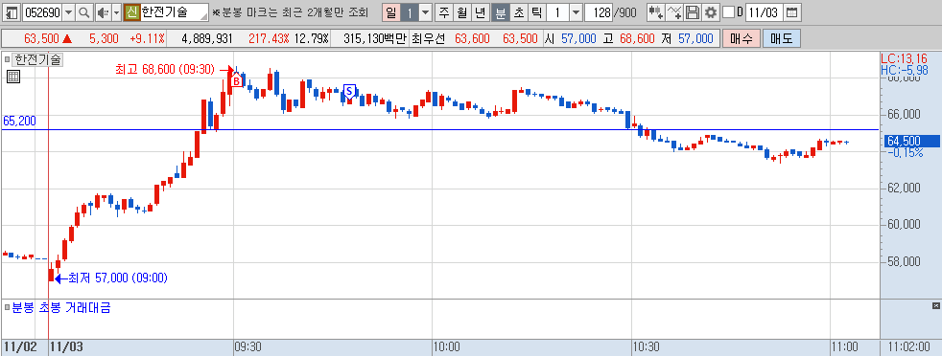Click the far-left panel toggle icon
The image size is (942, 356).
(12, 12)
